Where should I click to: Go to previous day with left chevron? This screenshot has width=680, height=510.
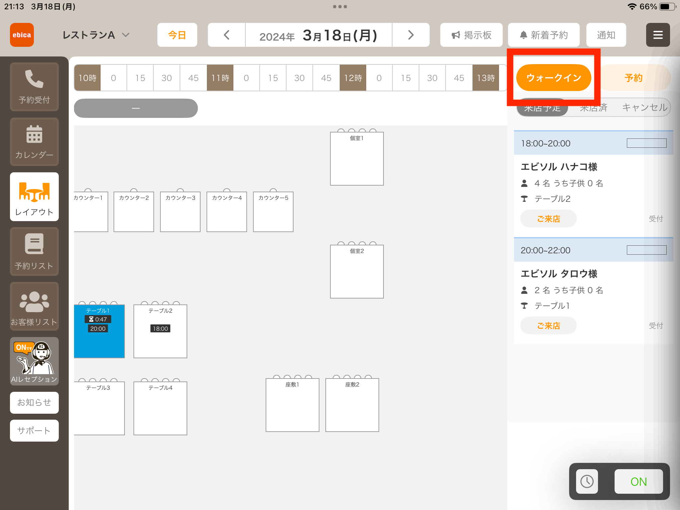point(227,35)
